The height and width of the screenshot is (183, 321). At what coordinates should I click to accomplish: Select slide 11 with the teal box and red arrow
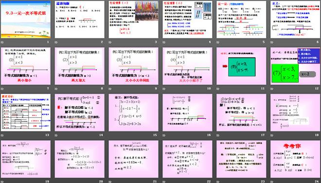pos(241,66)
